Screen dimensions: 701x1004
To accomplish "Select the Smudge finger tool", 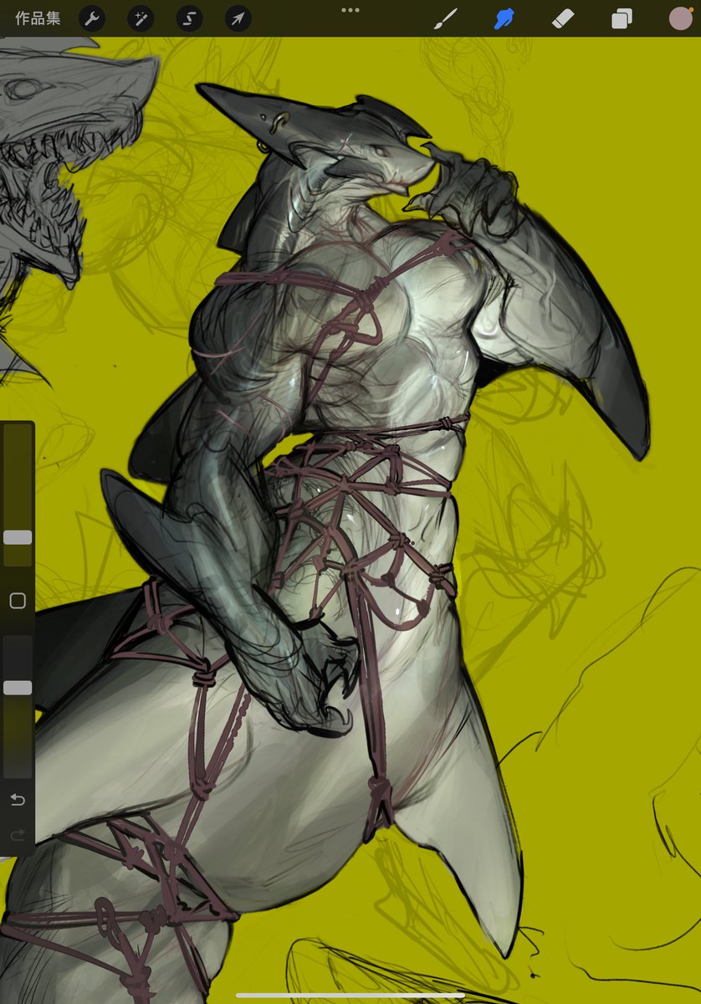I will click(x=504, y=18).
